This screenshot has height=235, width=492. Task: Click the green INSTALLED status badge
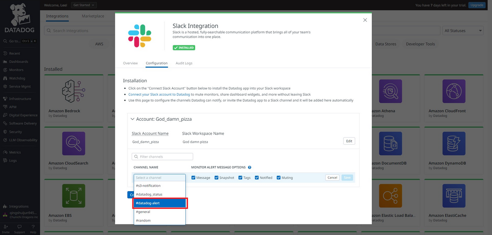click(x=184, y=47)
